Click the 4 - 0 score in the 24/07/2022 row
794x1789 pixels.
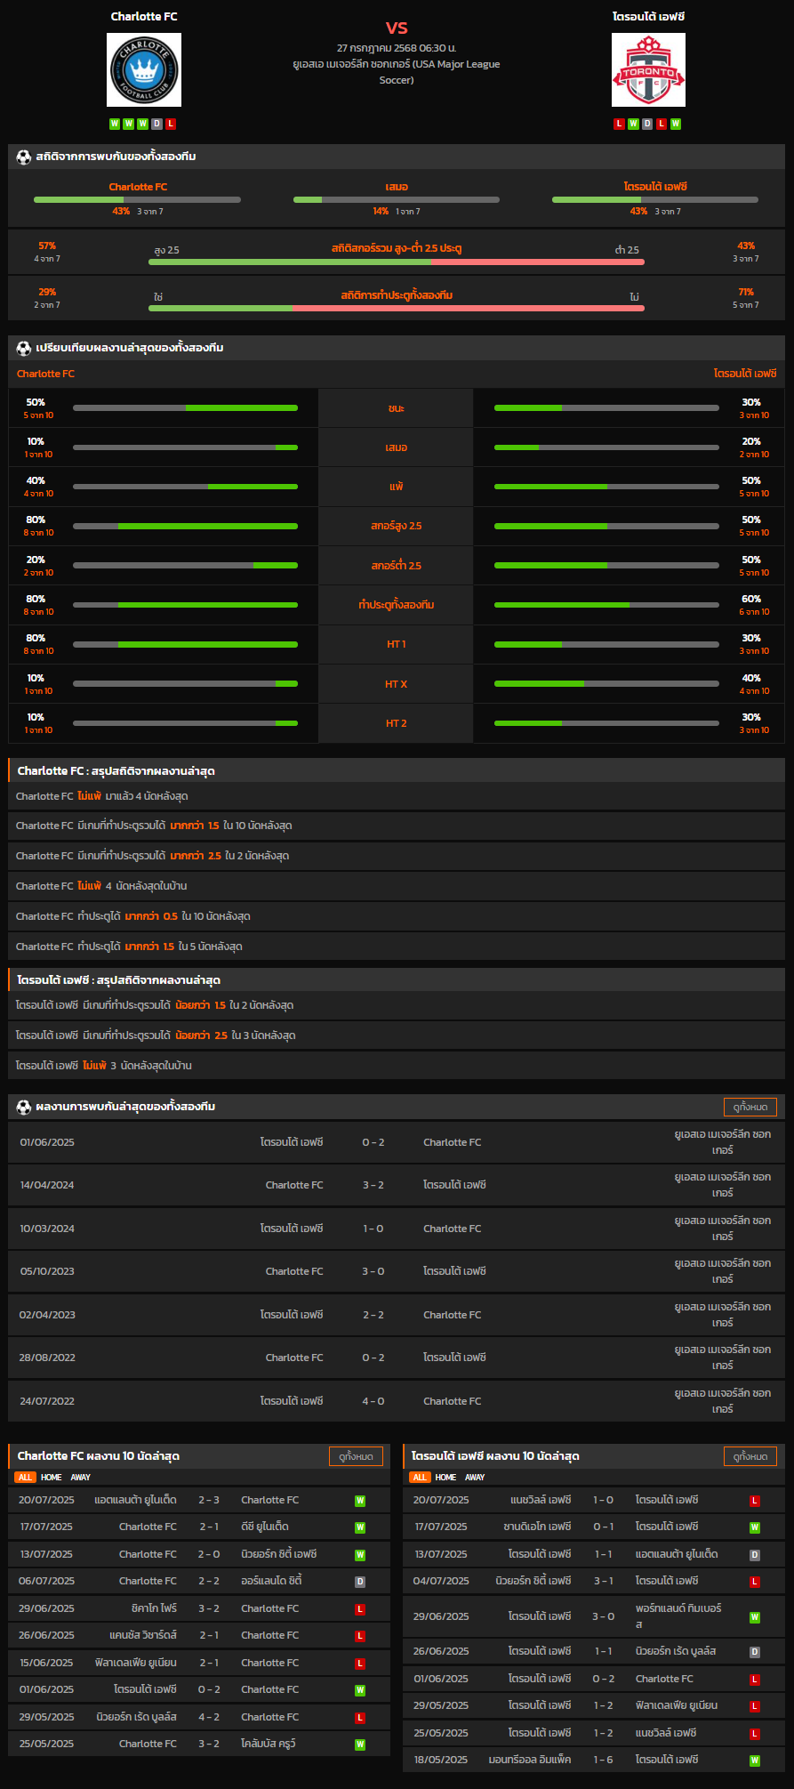[373, 1401]
